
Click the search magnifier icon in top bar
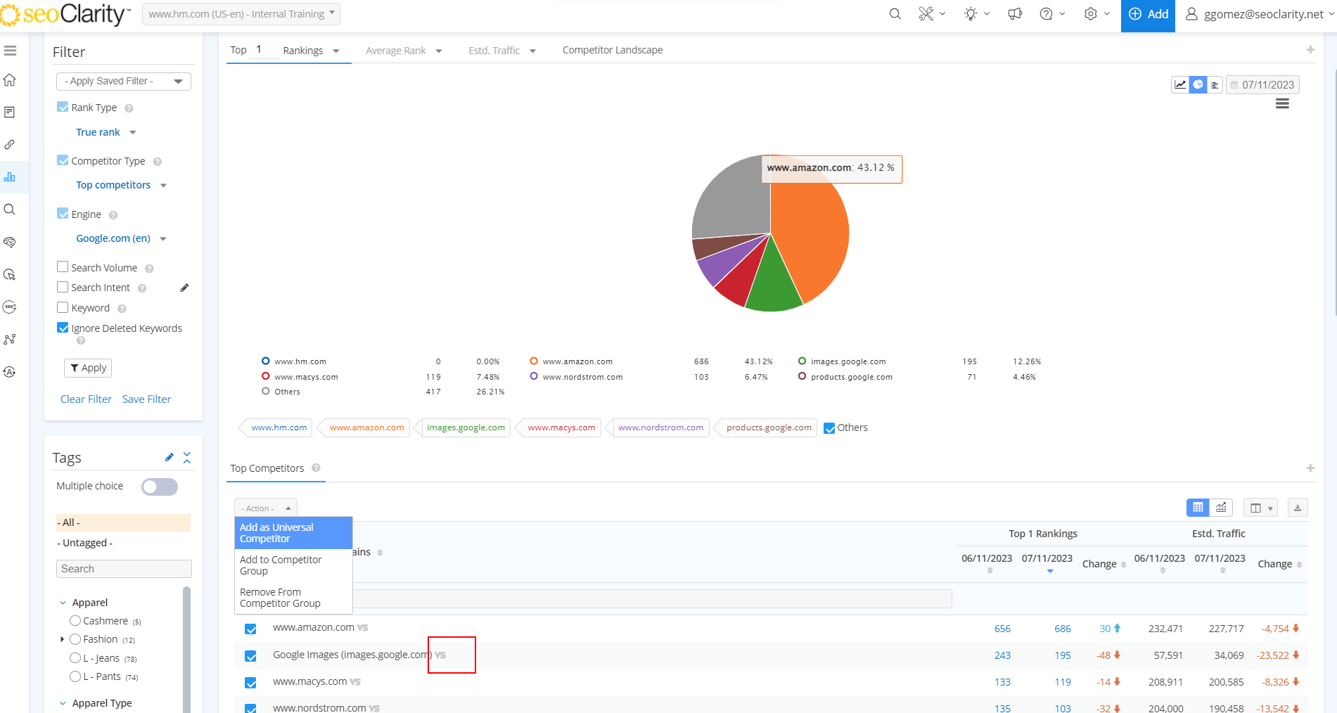[x=895, y=14]
